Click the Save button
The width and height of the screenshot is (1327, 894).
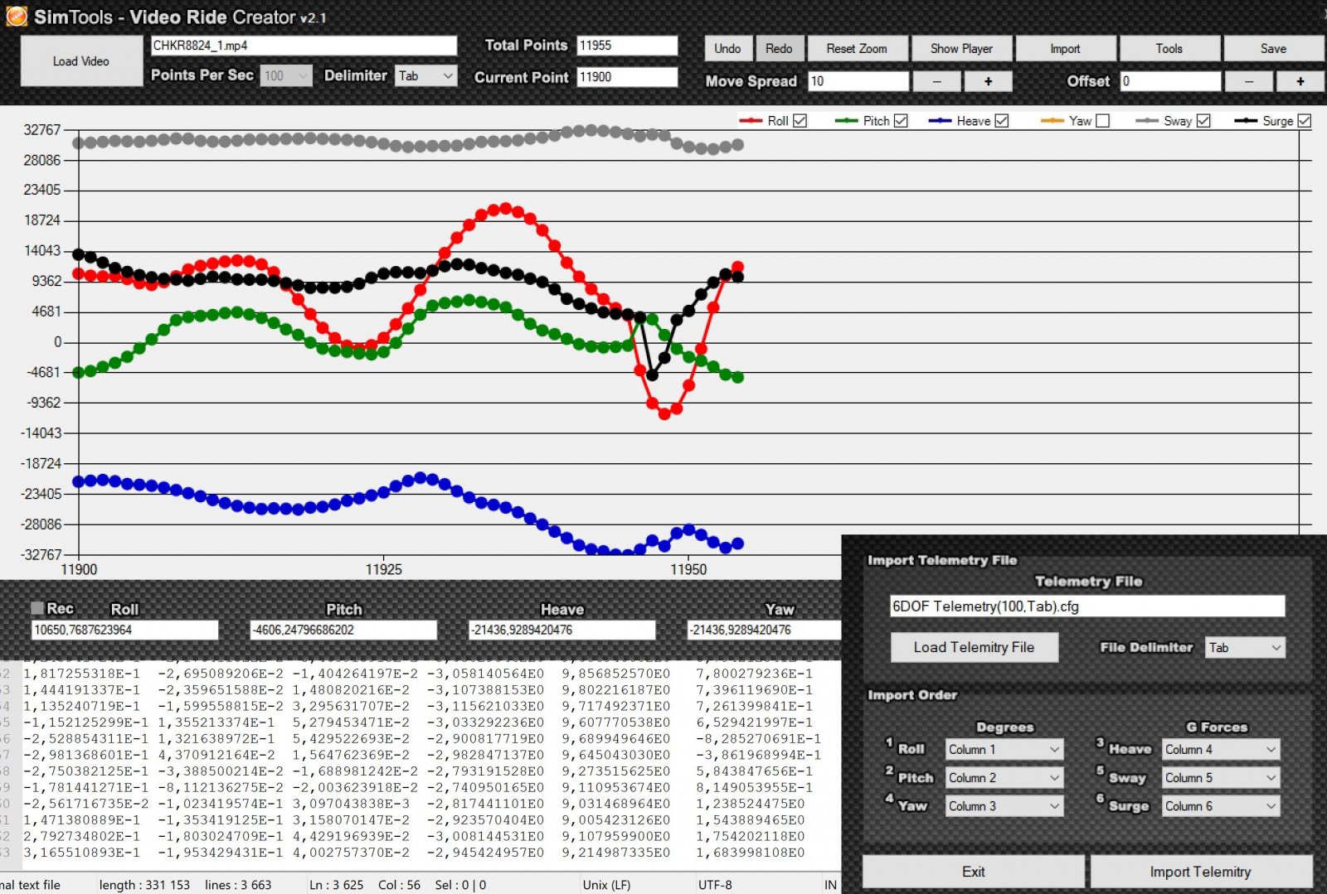(x=1273, y=49)
